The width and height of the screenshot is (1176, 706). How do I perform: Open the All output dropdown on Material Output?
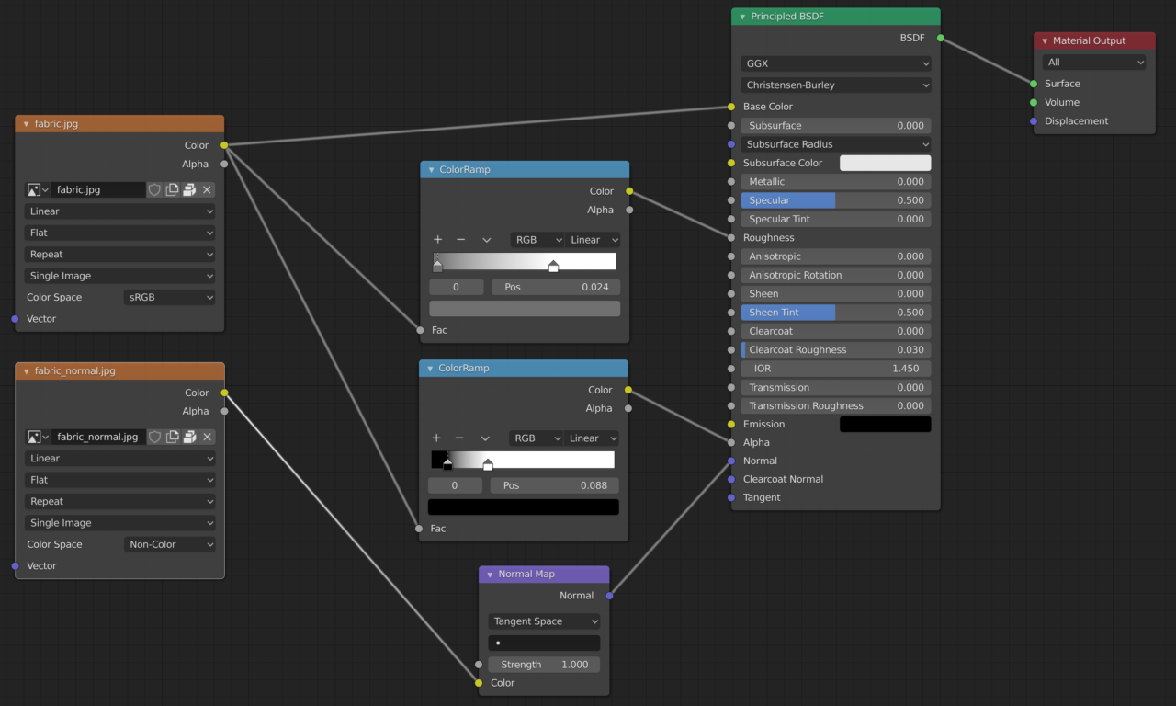click(1093, 62)
